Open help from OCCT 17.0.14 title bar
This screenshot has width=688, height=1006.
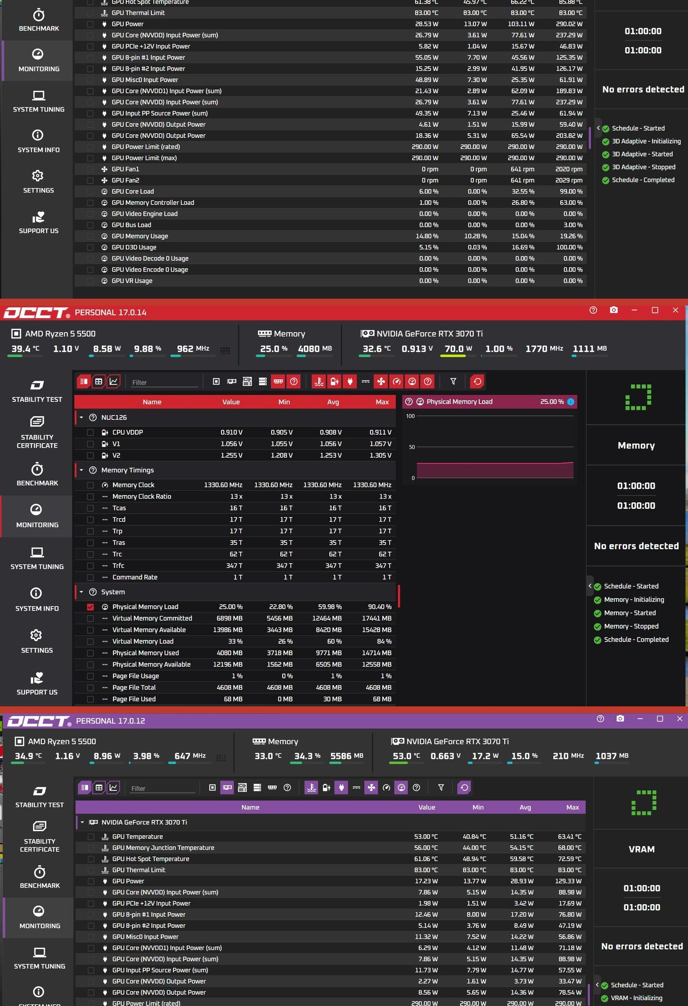(x=593, y=310)
